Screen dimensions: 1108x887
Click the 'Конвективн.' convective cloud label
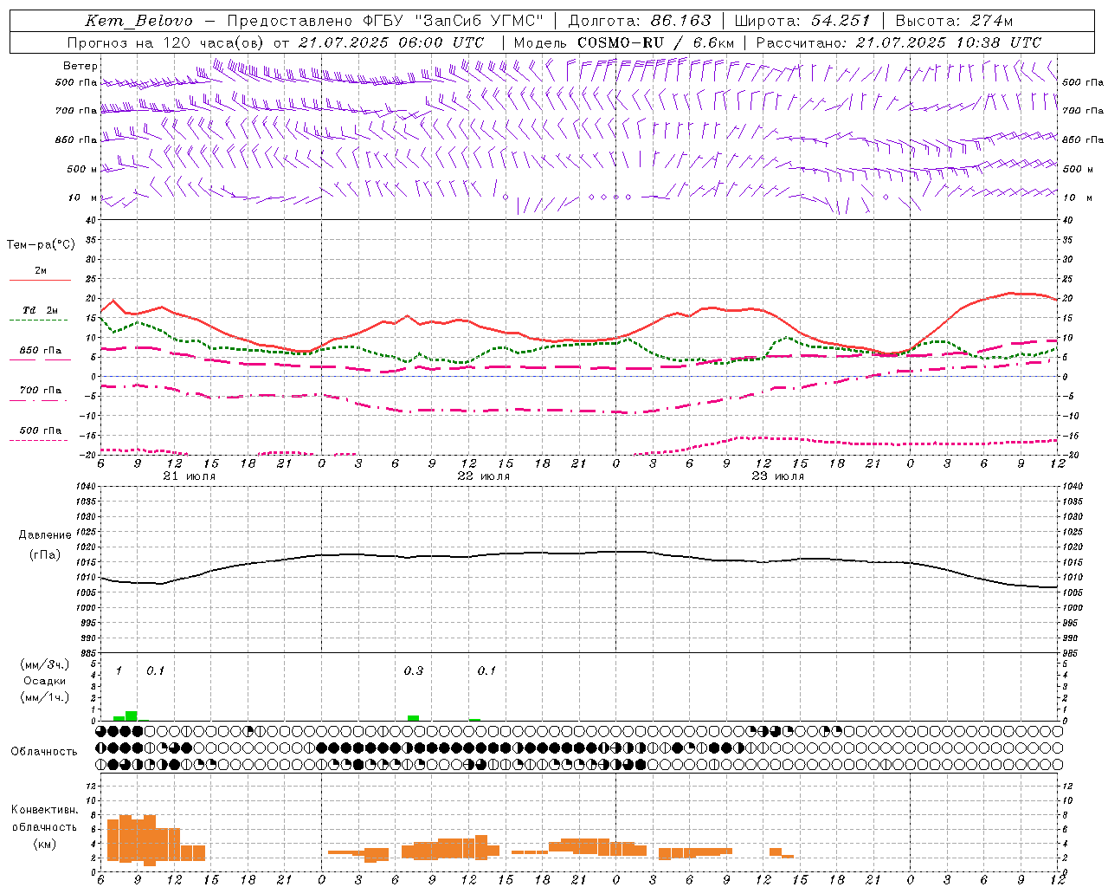(44, 810)
